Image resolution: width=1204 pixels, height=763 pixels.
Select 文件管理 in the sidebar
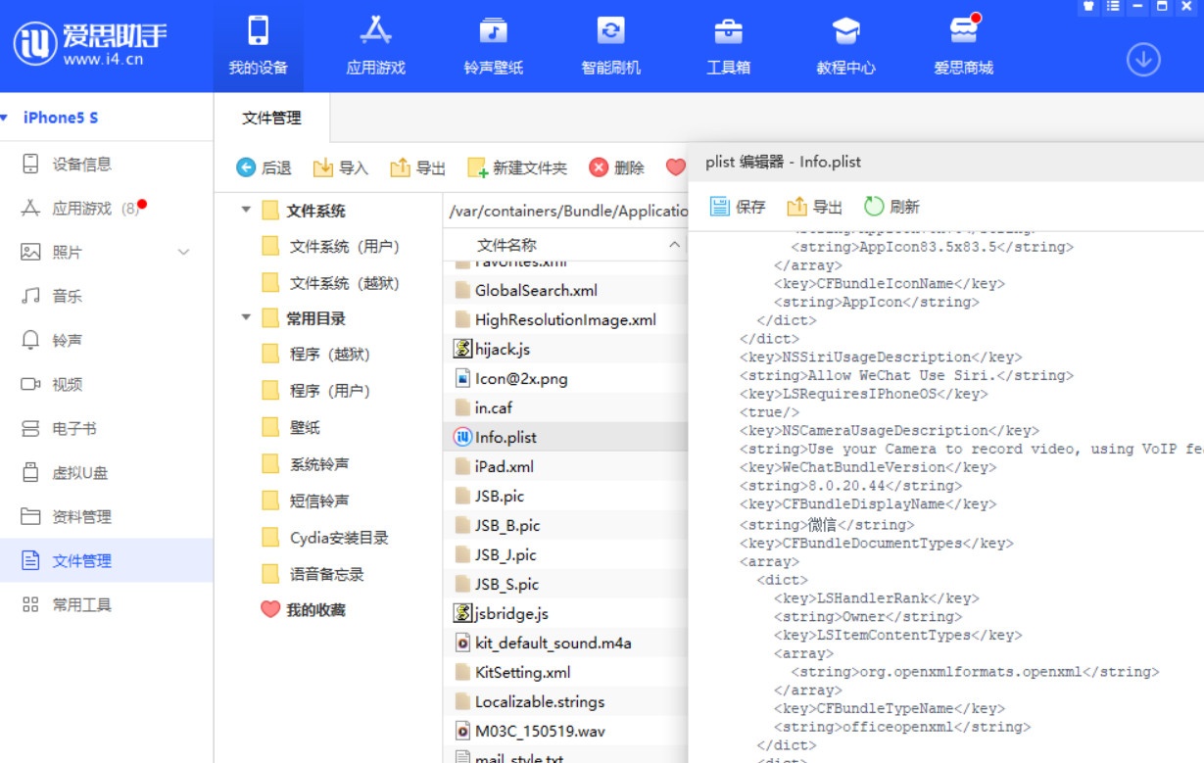click(107, 560)
